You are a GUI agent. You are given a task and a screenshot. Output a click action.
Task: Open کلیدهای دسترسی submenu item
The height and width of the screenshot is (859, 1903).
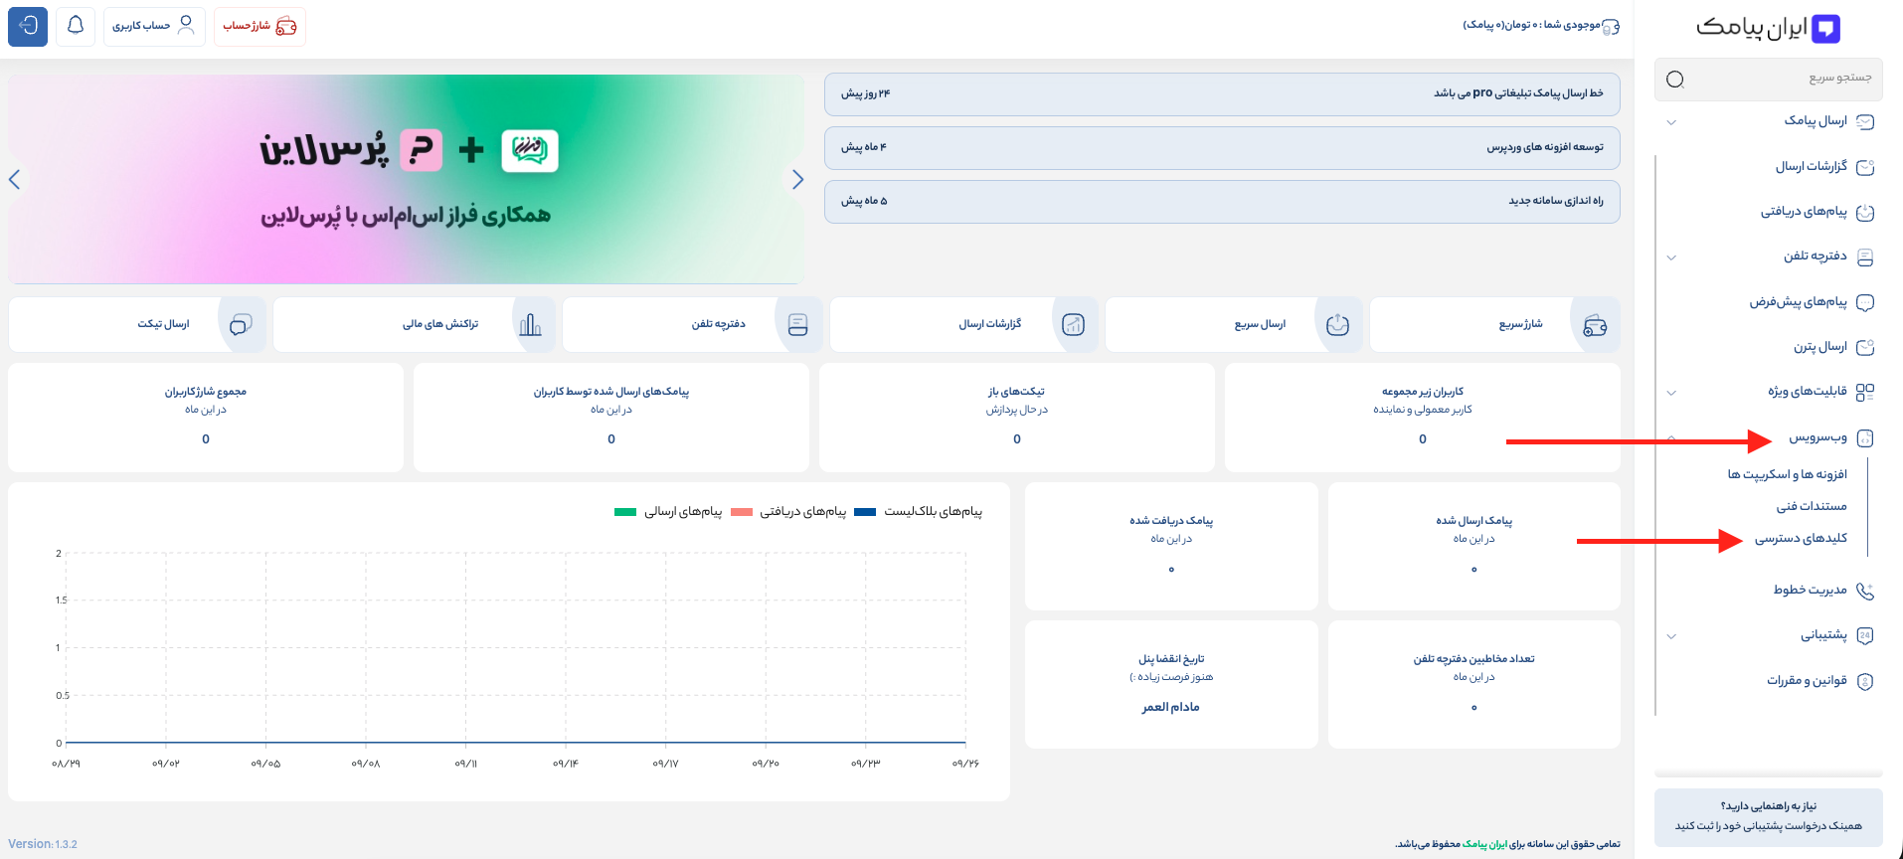(1801, 539)
